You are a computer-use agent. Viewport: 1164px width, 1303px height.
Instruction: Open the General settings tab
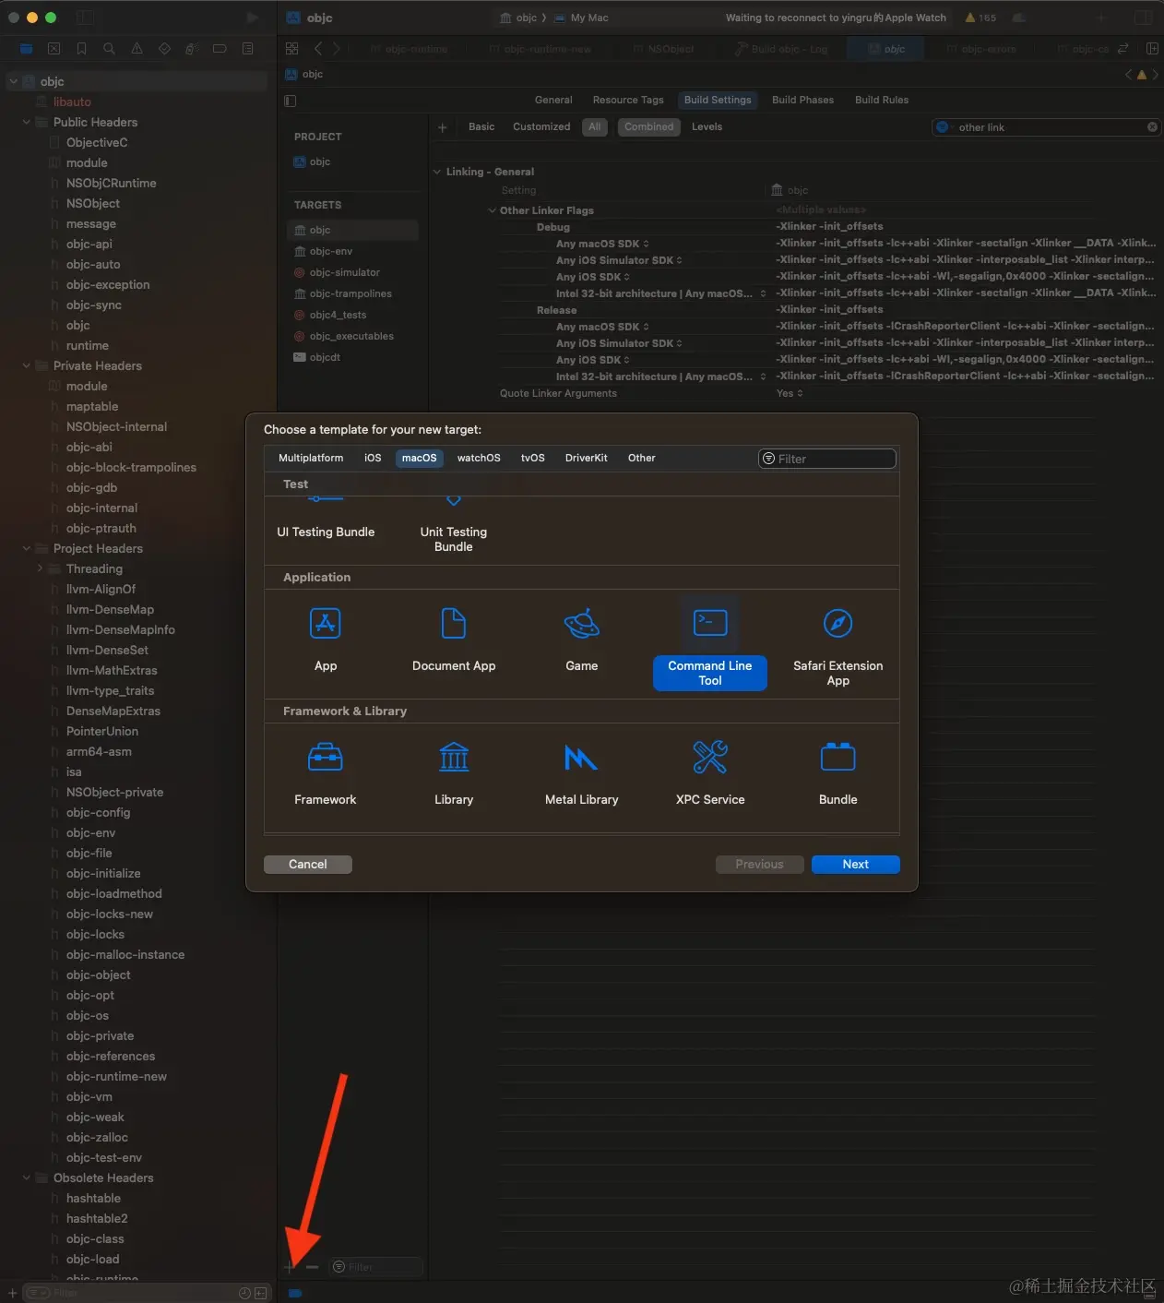coord(553,101)
